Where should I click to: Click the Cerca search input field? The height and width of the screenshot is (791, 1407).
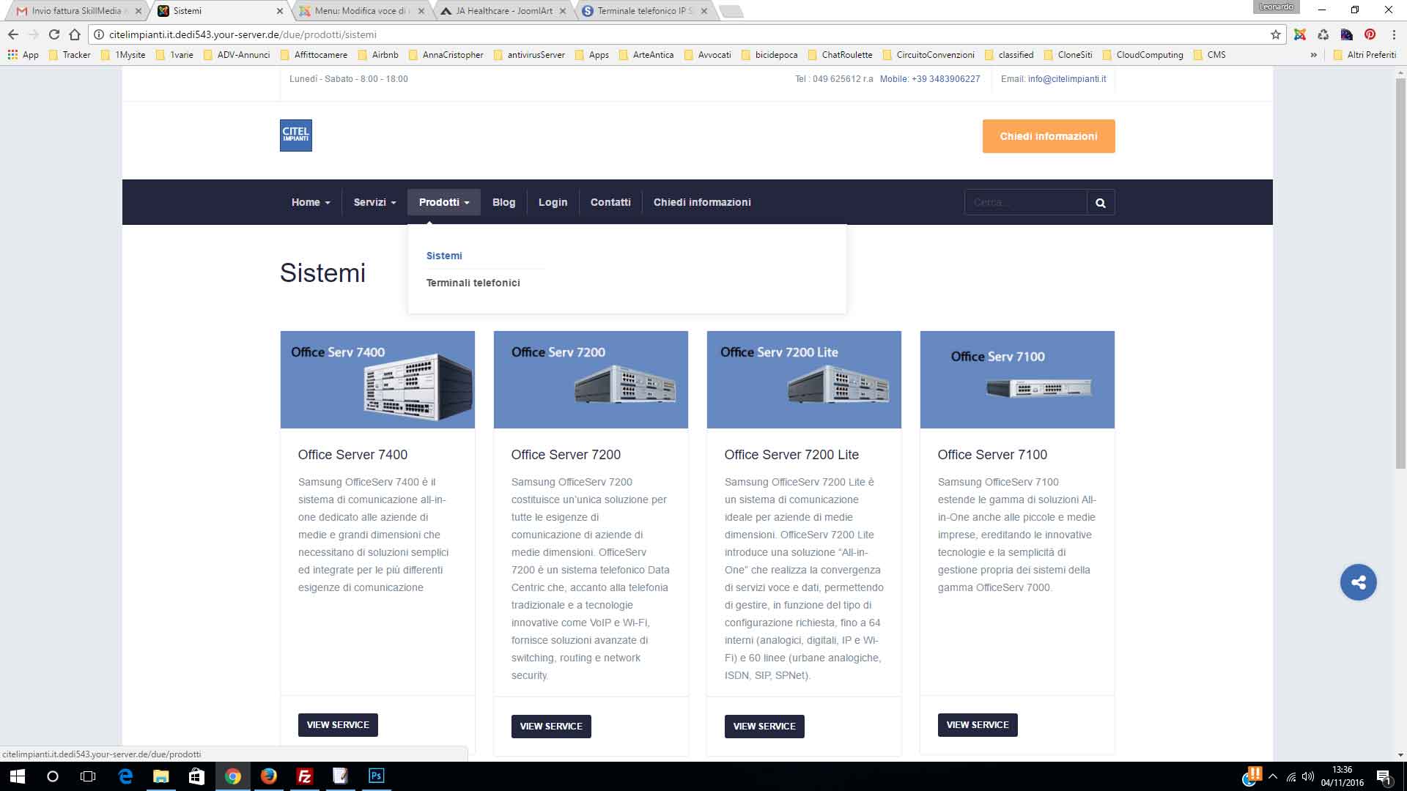[1024, 202]
